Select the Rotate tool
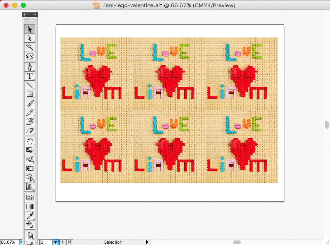330x245 pixels. click(x=30, y=141)
